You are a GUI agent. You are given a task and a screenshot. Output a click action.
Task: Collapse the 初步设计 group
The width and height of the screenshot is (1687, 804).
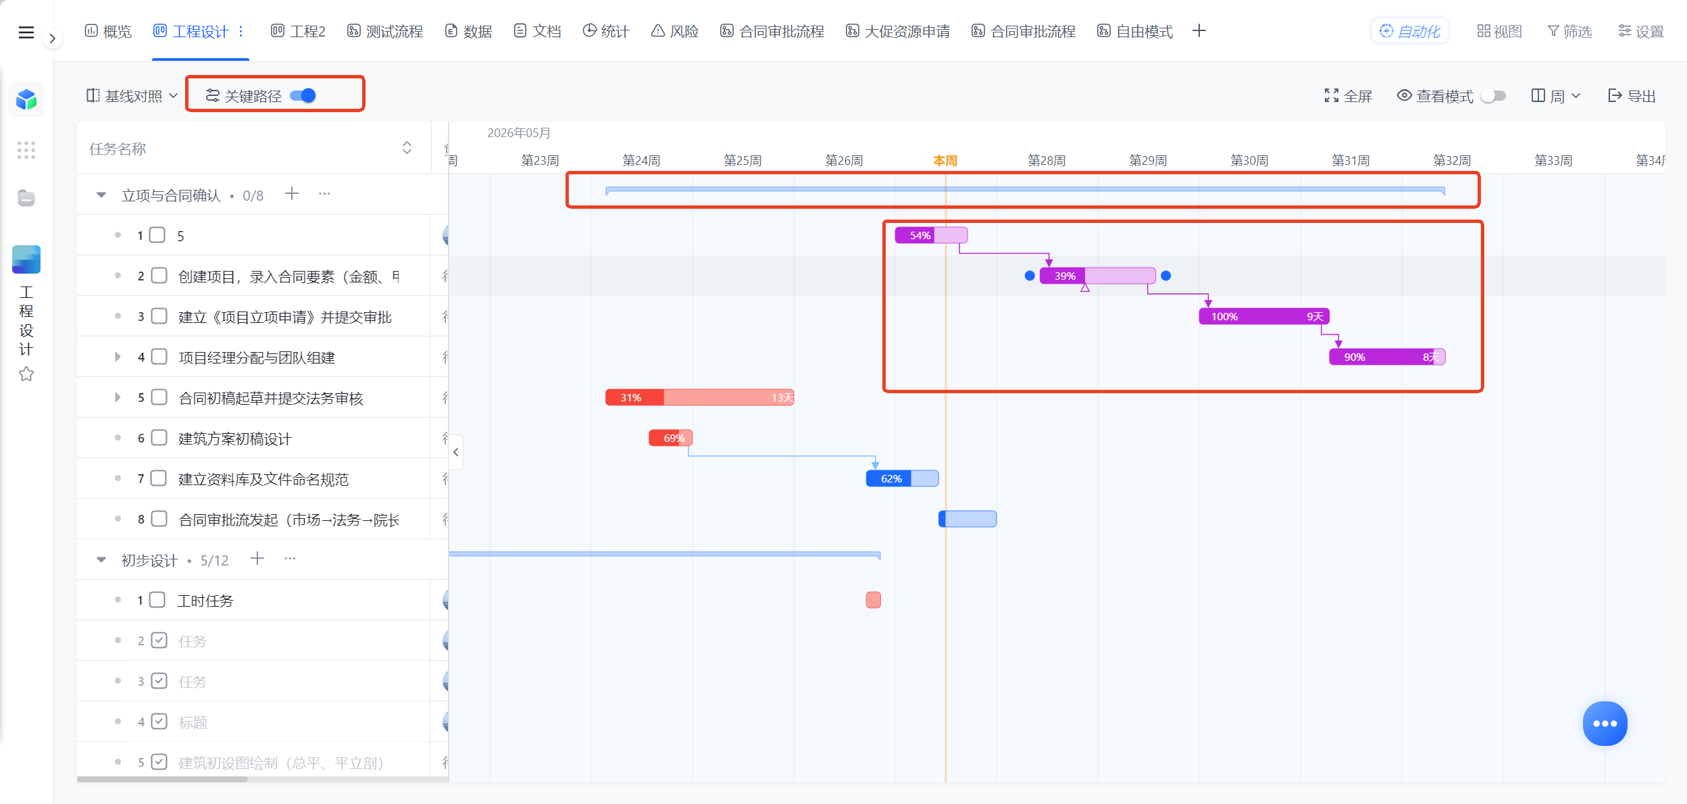[x=101, y=559]
